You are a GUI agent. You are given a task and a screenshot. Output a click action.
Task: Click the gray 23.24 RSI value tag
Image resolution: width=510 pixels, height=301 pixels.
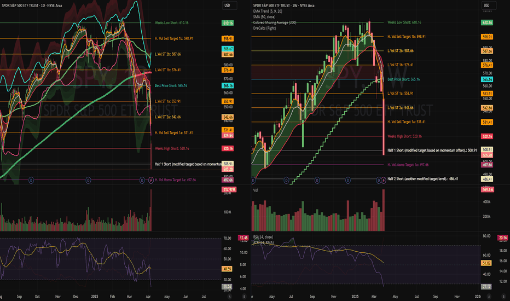coord(227,287)
